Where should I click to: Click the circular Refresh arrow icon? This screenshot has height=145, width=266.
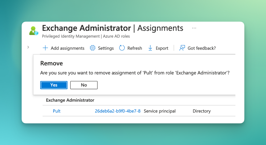coord(122,48)
